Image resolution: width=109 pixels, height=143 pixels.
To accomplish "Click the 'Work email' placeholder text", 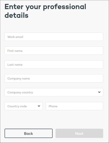I will tap(15, 37).
